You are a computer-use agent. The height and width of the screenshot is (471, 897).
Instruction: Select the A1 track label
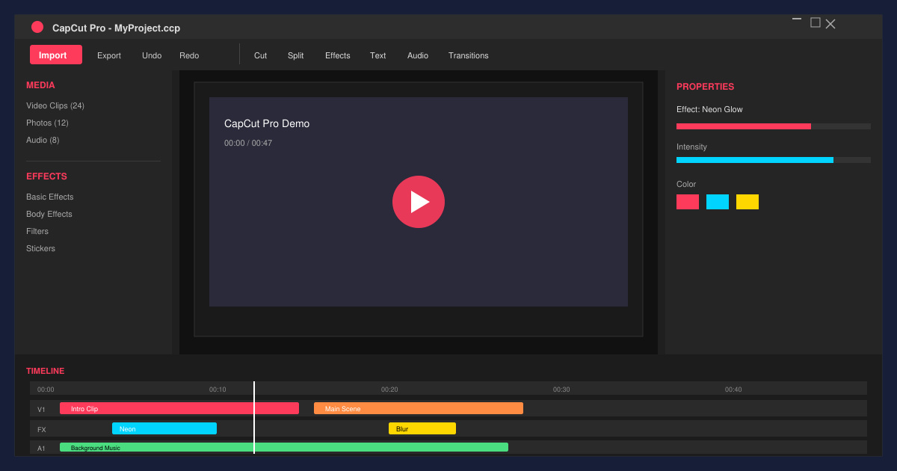point(41,448)
